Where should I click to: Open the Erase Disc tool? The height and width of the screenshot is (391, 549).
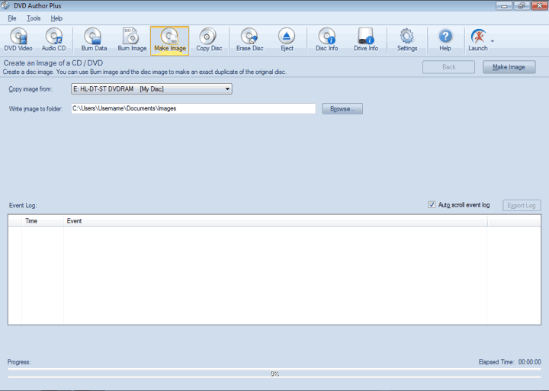(249, 40)
